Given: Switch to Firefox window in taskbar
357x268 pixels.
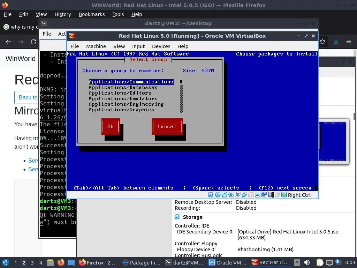Looking at the screenshot, I should pyautogui.click(x=98, y=262).
